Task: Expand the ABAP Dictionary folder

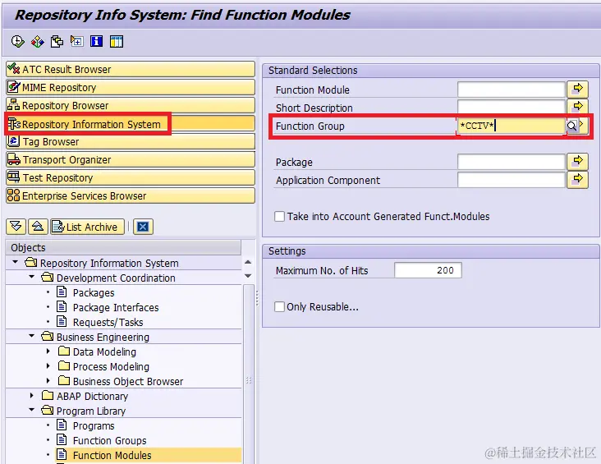Action: pyautogui.click(x=32, y=395)
